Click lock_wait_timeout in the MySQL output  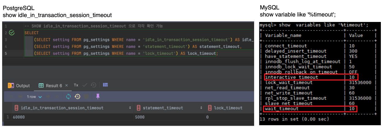pos(289,82)
